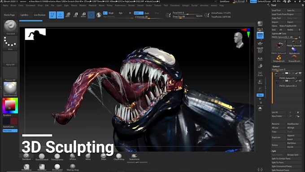Select the SnakeHook brush shelf icon
Viewport: 305px width, 172px height.
[135, 157]
